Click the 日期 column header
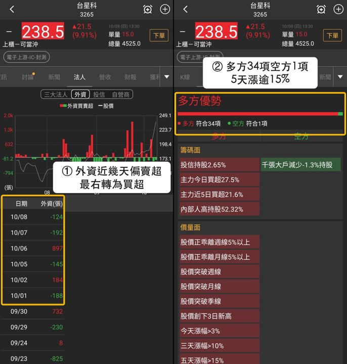 click(x=21, y=204)
